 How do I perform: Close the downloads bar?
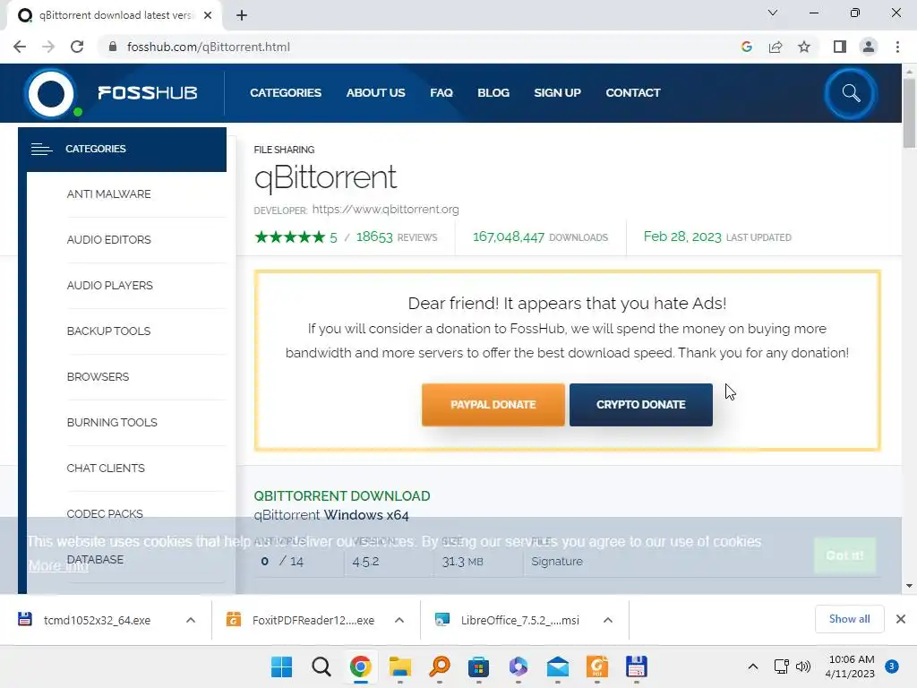click(x=901, y=619)
